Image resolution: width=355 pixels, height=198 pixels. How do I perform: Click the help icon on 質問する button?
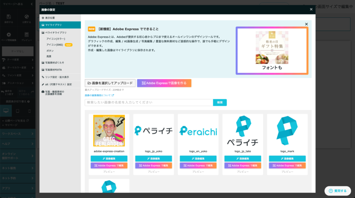click(x=331, y=191)
